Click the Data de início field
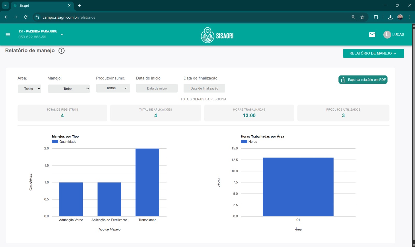The height and width of the screenshot is (247, 415). pos(157,88)
